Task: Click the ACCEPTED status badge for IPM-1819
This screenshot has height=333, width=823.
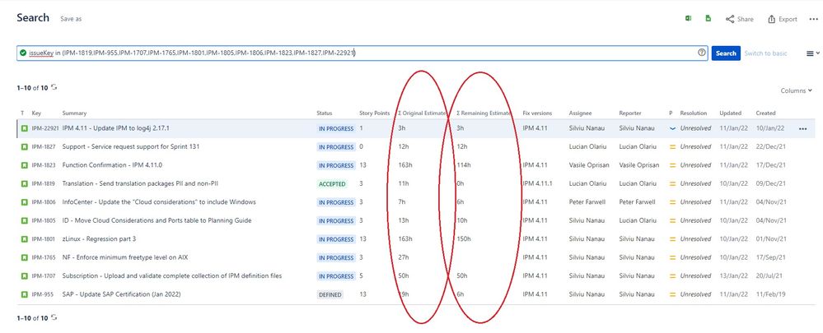Action: [x=332, y=184]
